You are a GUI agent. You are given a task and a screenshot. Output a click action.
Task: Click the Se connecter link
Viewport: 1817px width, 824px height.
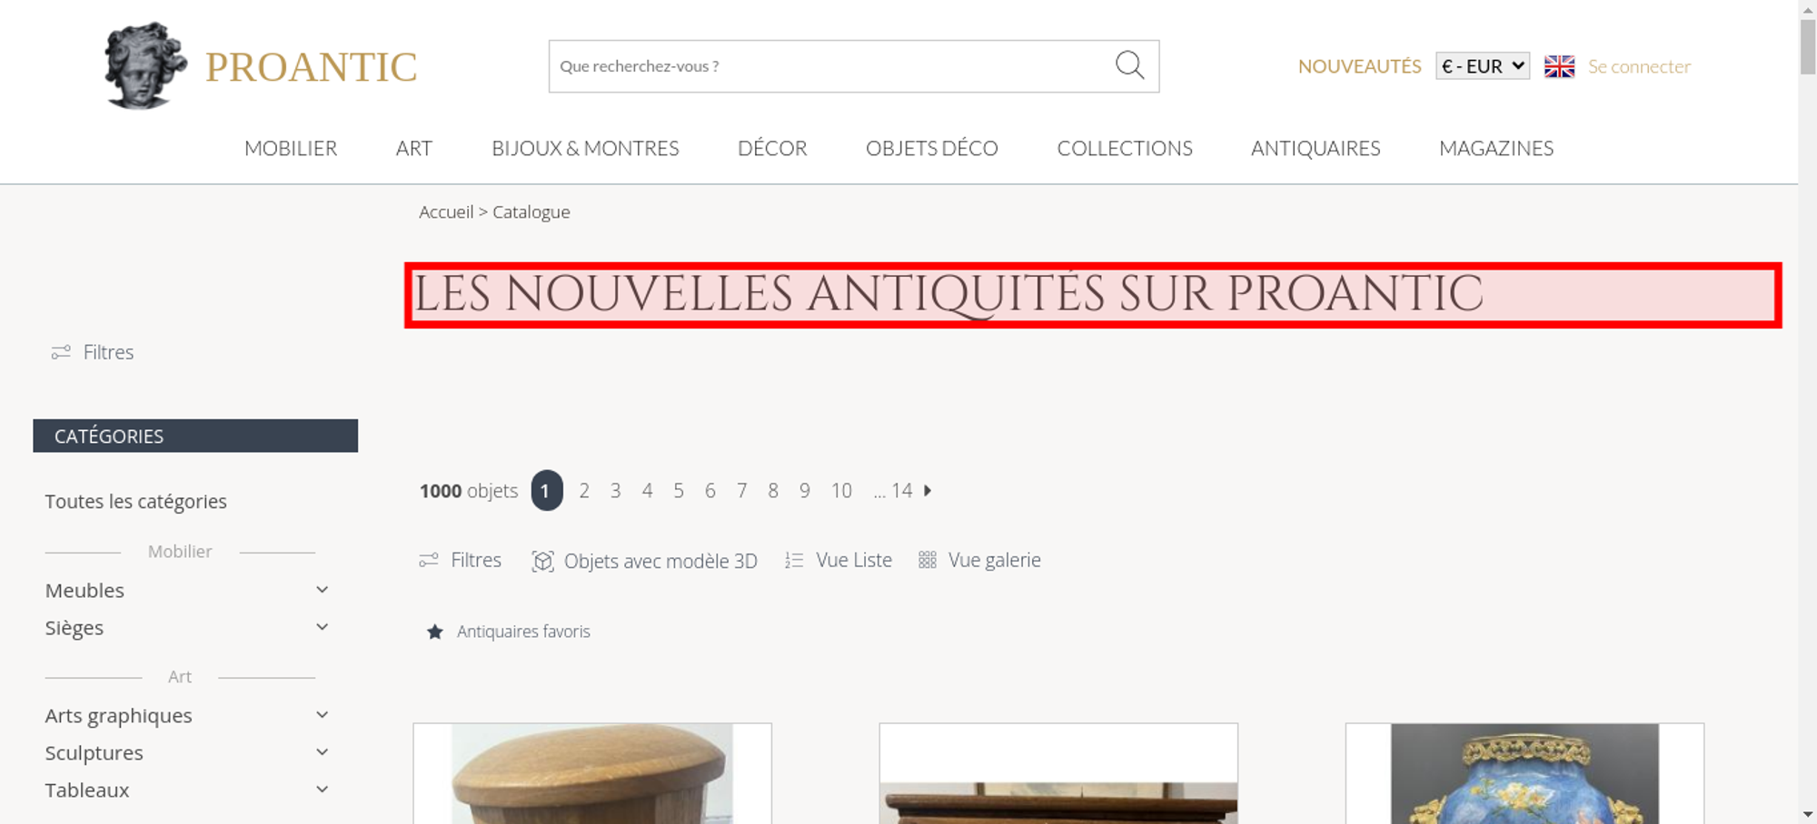click(x=1639, y=66)
